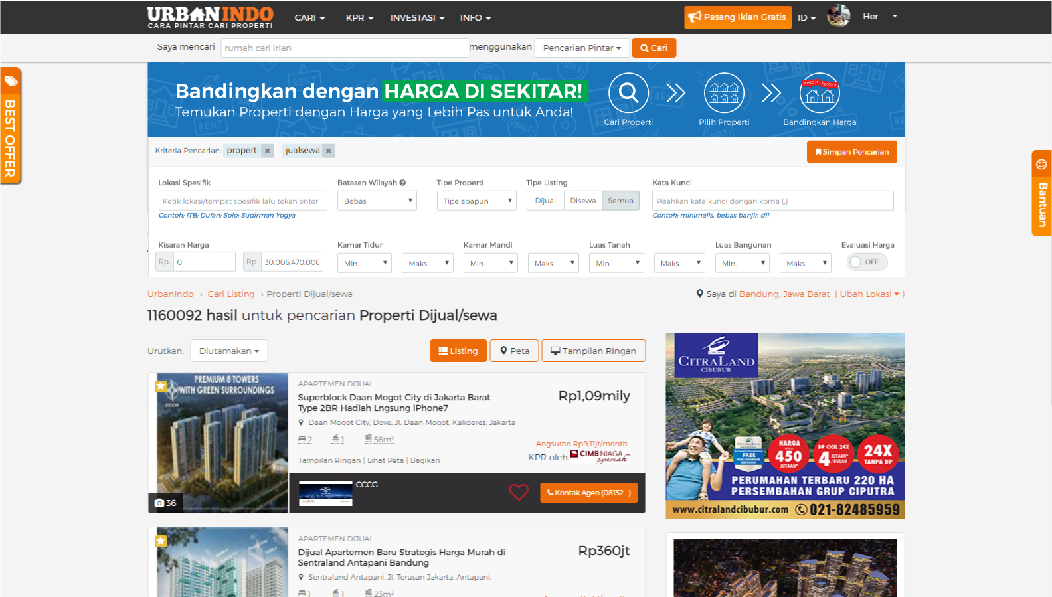This screenshot has width=1052, height=597.
Task: Switch to Peta map view
Action: (x=515, y=351)
